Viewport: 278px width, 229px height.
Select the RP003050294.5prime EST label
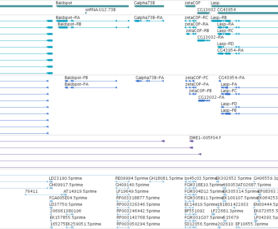tap(138, 224)
